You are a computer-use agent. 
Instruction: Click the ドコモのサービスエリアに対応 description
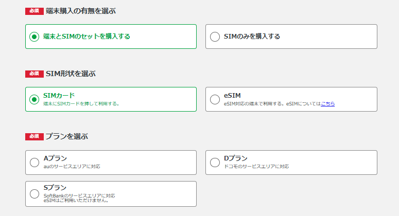tap(256, 167)
